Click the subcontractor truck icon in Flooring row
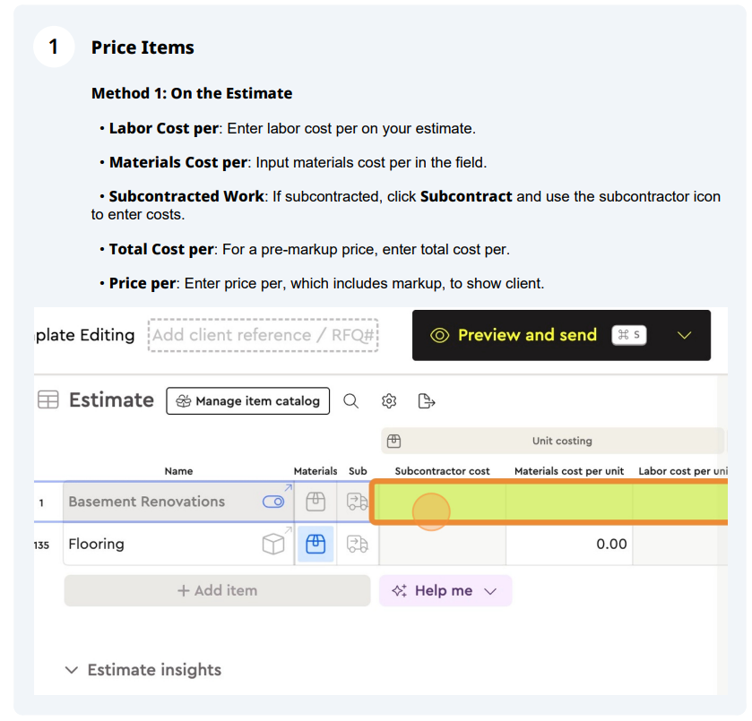This screenshot has width=752, height=721. (358, 544)
